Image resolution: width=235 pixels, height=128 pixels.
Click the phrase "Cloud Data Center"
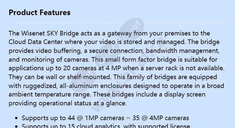35,42
